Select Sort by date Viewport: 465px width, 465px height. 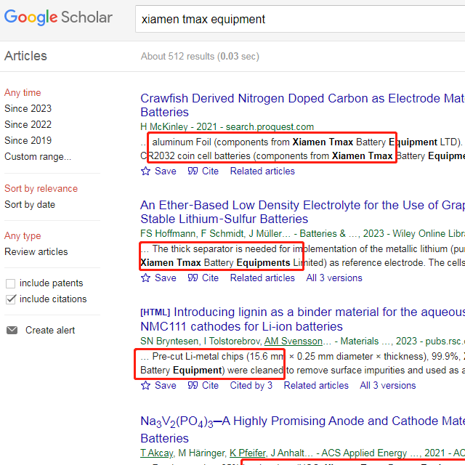click(x=30, y=205)
